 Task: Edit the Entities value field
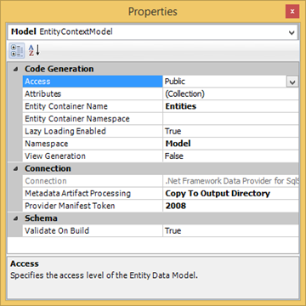pos(230,106)
